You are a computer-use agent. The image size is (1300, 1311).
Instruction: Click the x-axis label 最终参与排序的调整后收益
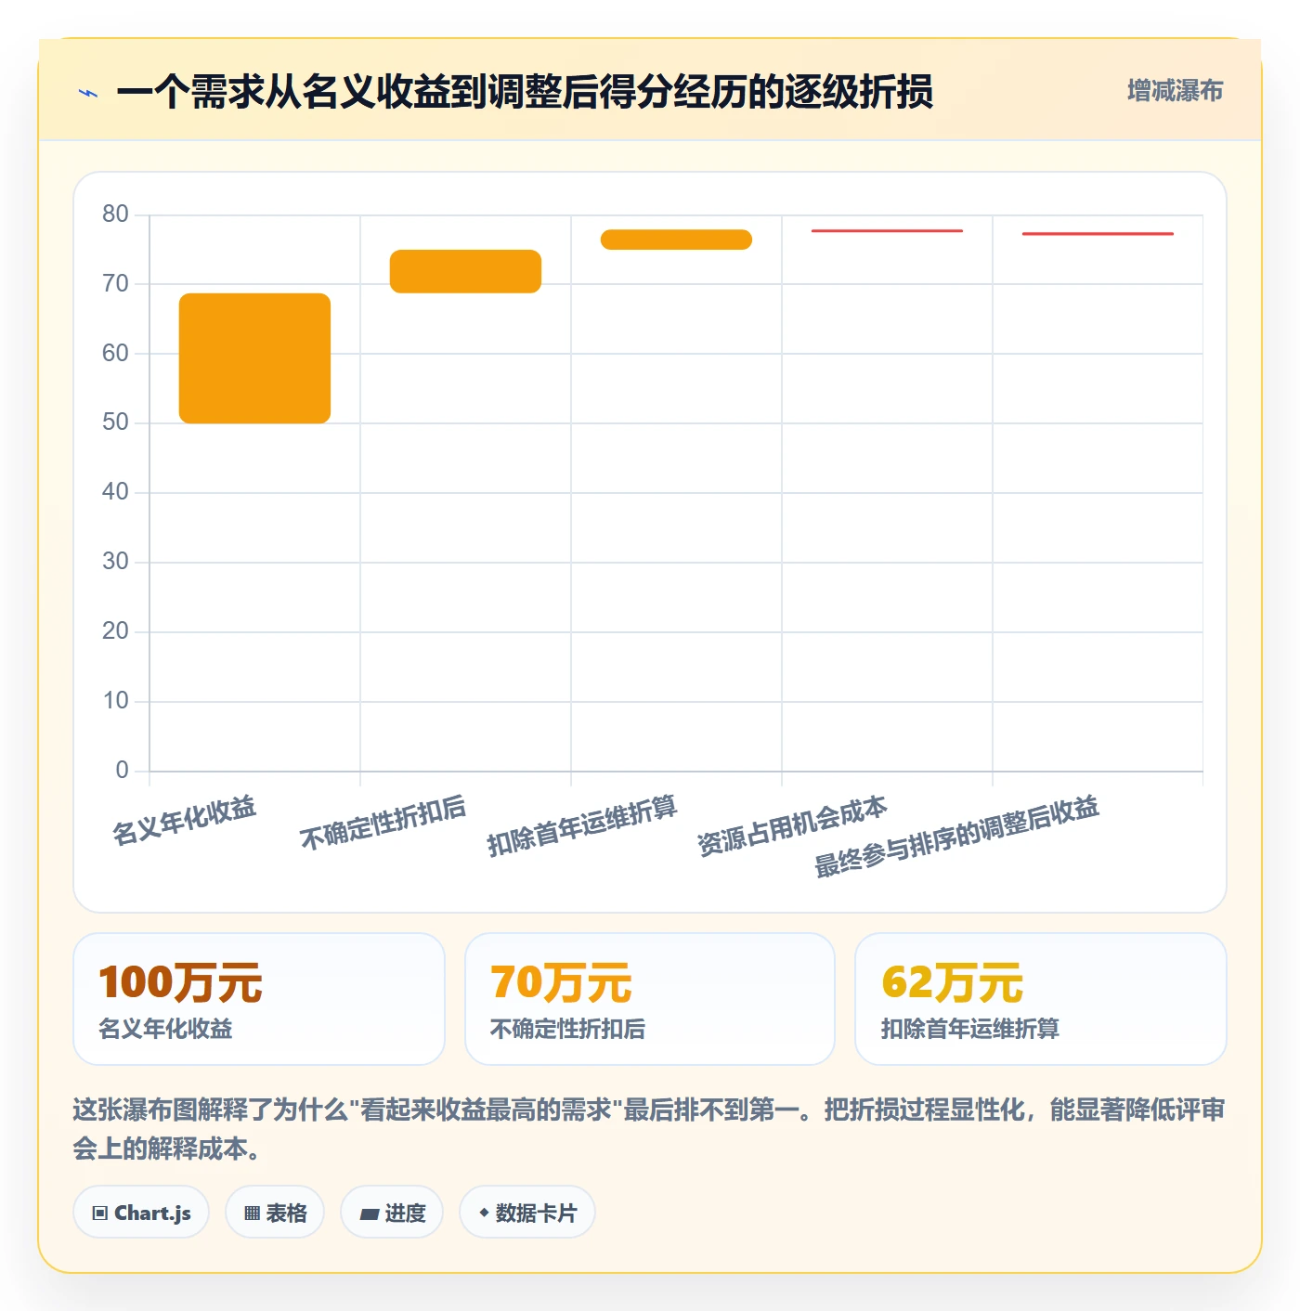(956, 837)
